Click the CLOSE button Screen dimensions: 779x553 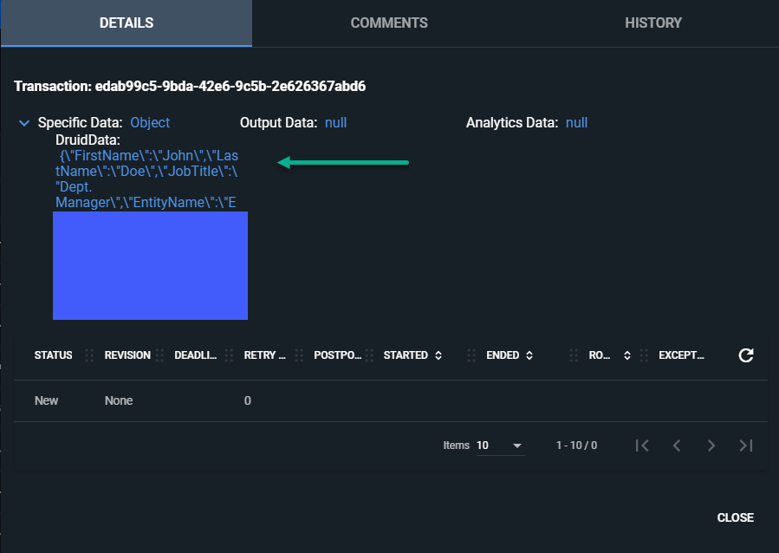pyautogui.click(x=735, y=517)
